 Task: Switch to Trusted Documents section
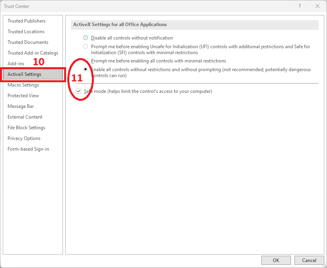point(28,42)
